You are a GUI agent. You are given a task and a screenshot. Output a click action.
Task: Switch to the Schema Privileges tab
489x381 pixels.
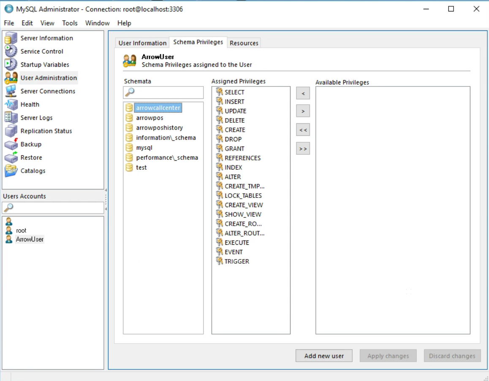pos(198,42)
